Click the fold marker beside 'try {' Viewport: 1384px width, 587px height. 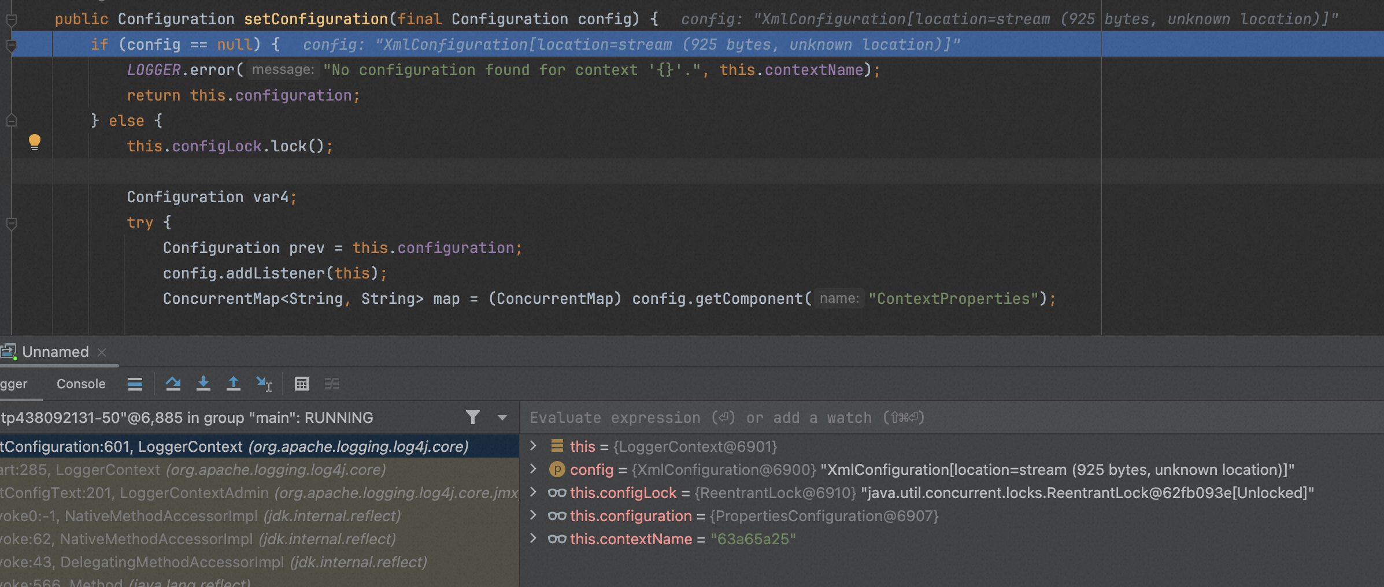pos(11,223)
